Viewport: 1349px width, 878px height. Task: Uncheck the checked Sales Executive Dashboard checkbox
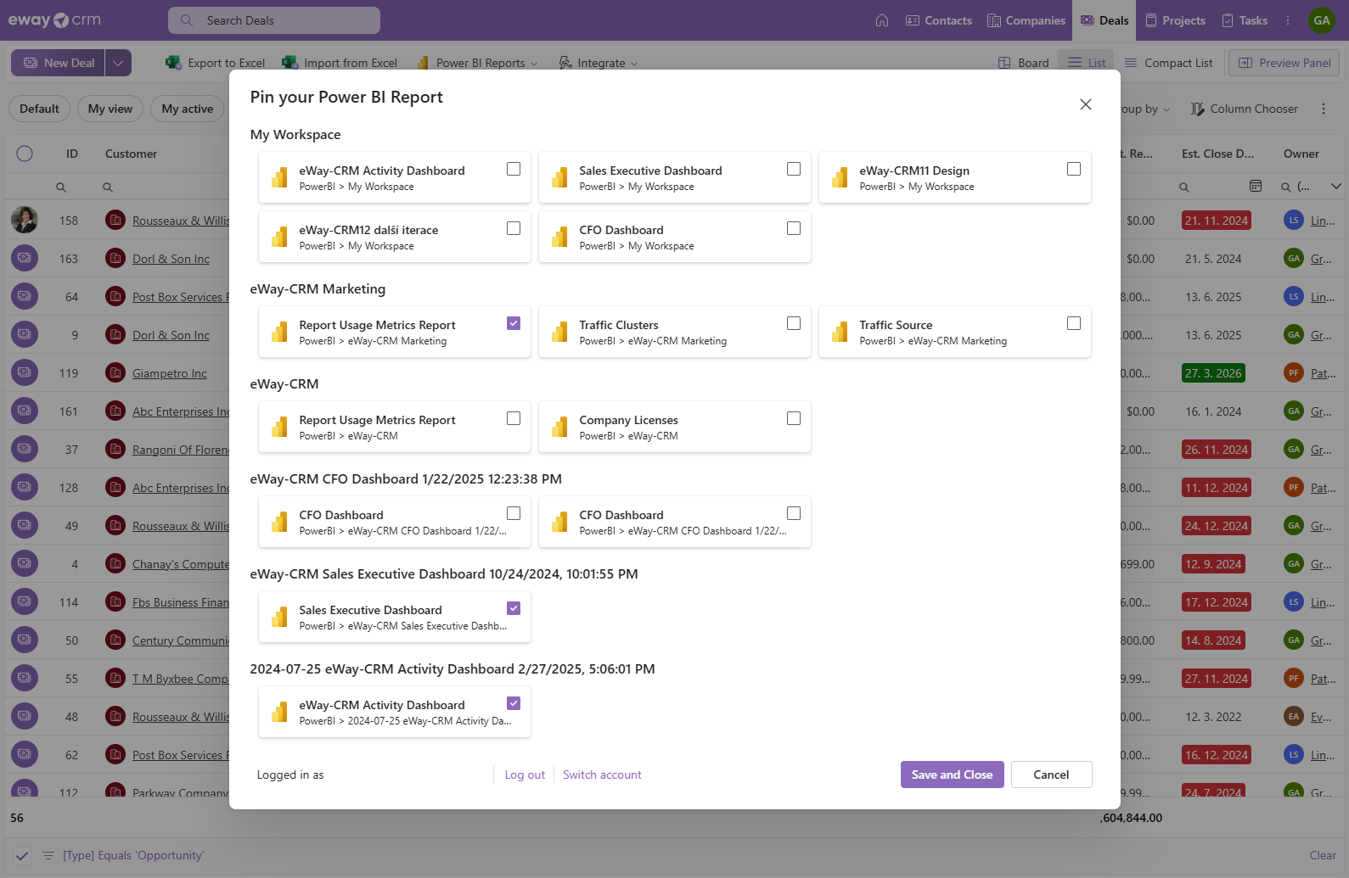click(x=514, y=608)
